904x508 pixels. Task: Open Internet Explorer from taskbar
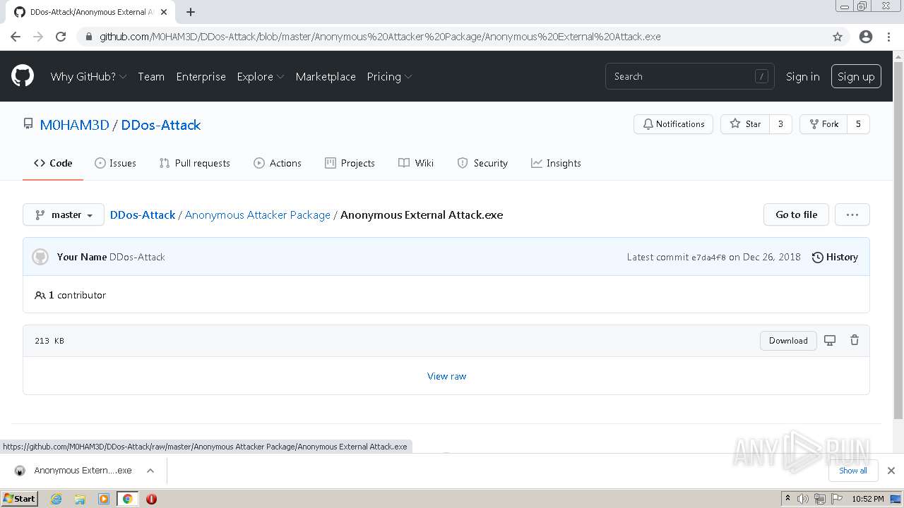(x=56, y=499)
